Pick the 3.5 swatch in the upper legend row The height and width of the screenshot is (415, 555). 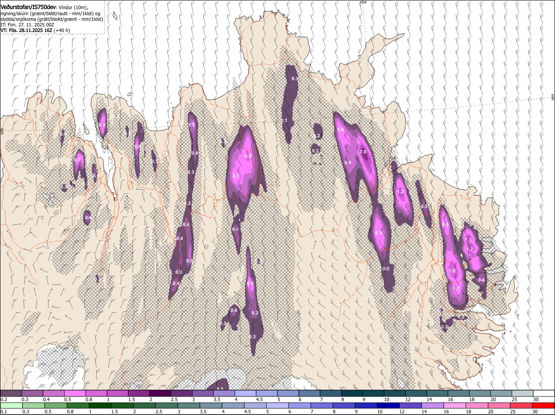[x=224, y=393]
